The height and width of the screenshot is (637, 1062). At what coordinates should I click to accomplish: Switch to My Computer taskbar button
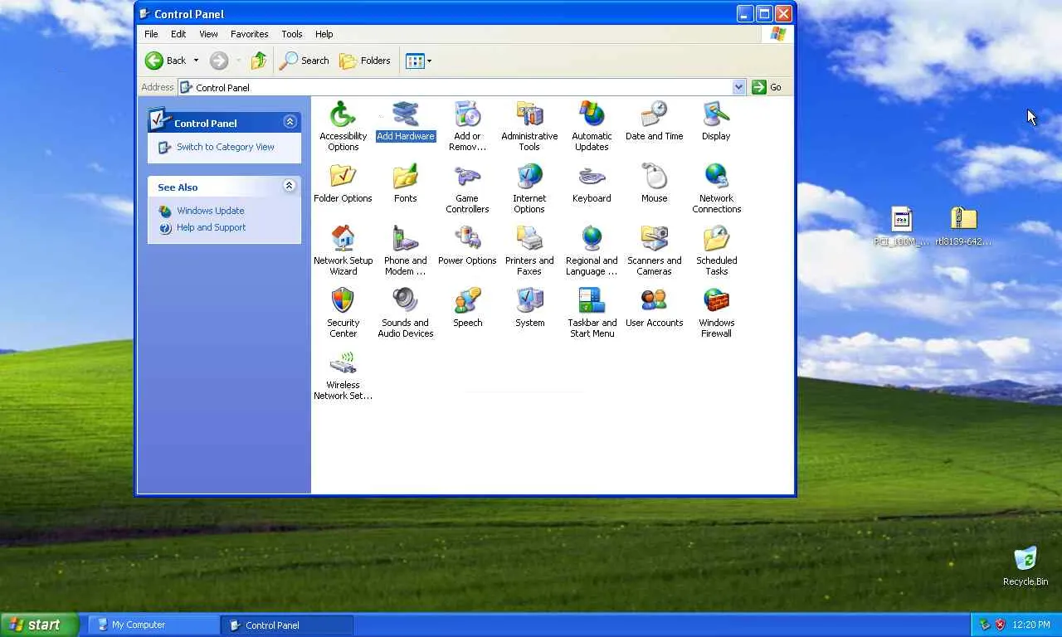[153, 625]
